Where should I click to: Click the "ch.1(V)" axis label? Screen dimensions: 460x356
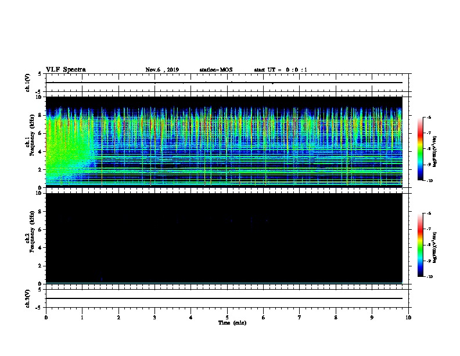[x=27, y=83]
